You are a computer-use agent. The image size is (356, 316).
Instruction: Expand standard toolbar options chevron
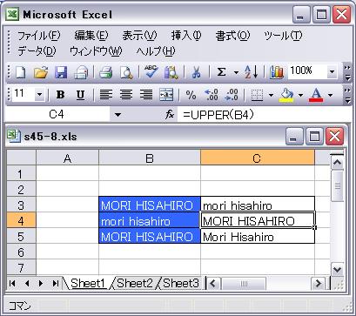(x=347, y=72)
